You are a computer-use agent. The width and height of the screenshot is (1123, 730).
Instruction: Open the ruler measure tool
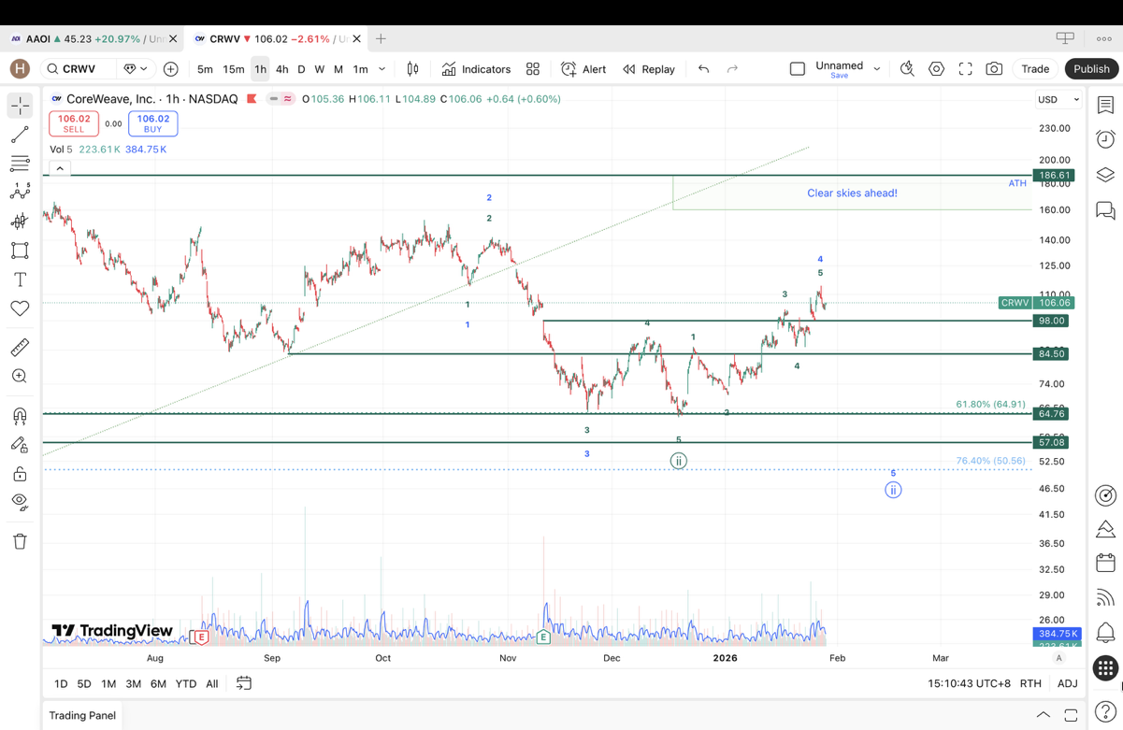20,348
